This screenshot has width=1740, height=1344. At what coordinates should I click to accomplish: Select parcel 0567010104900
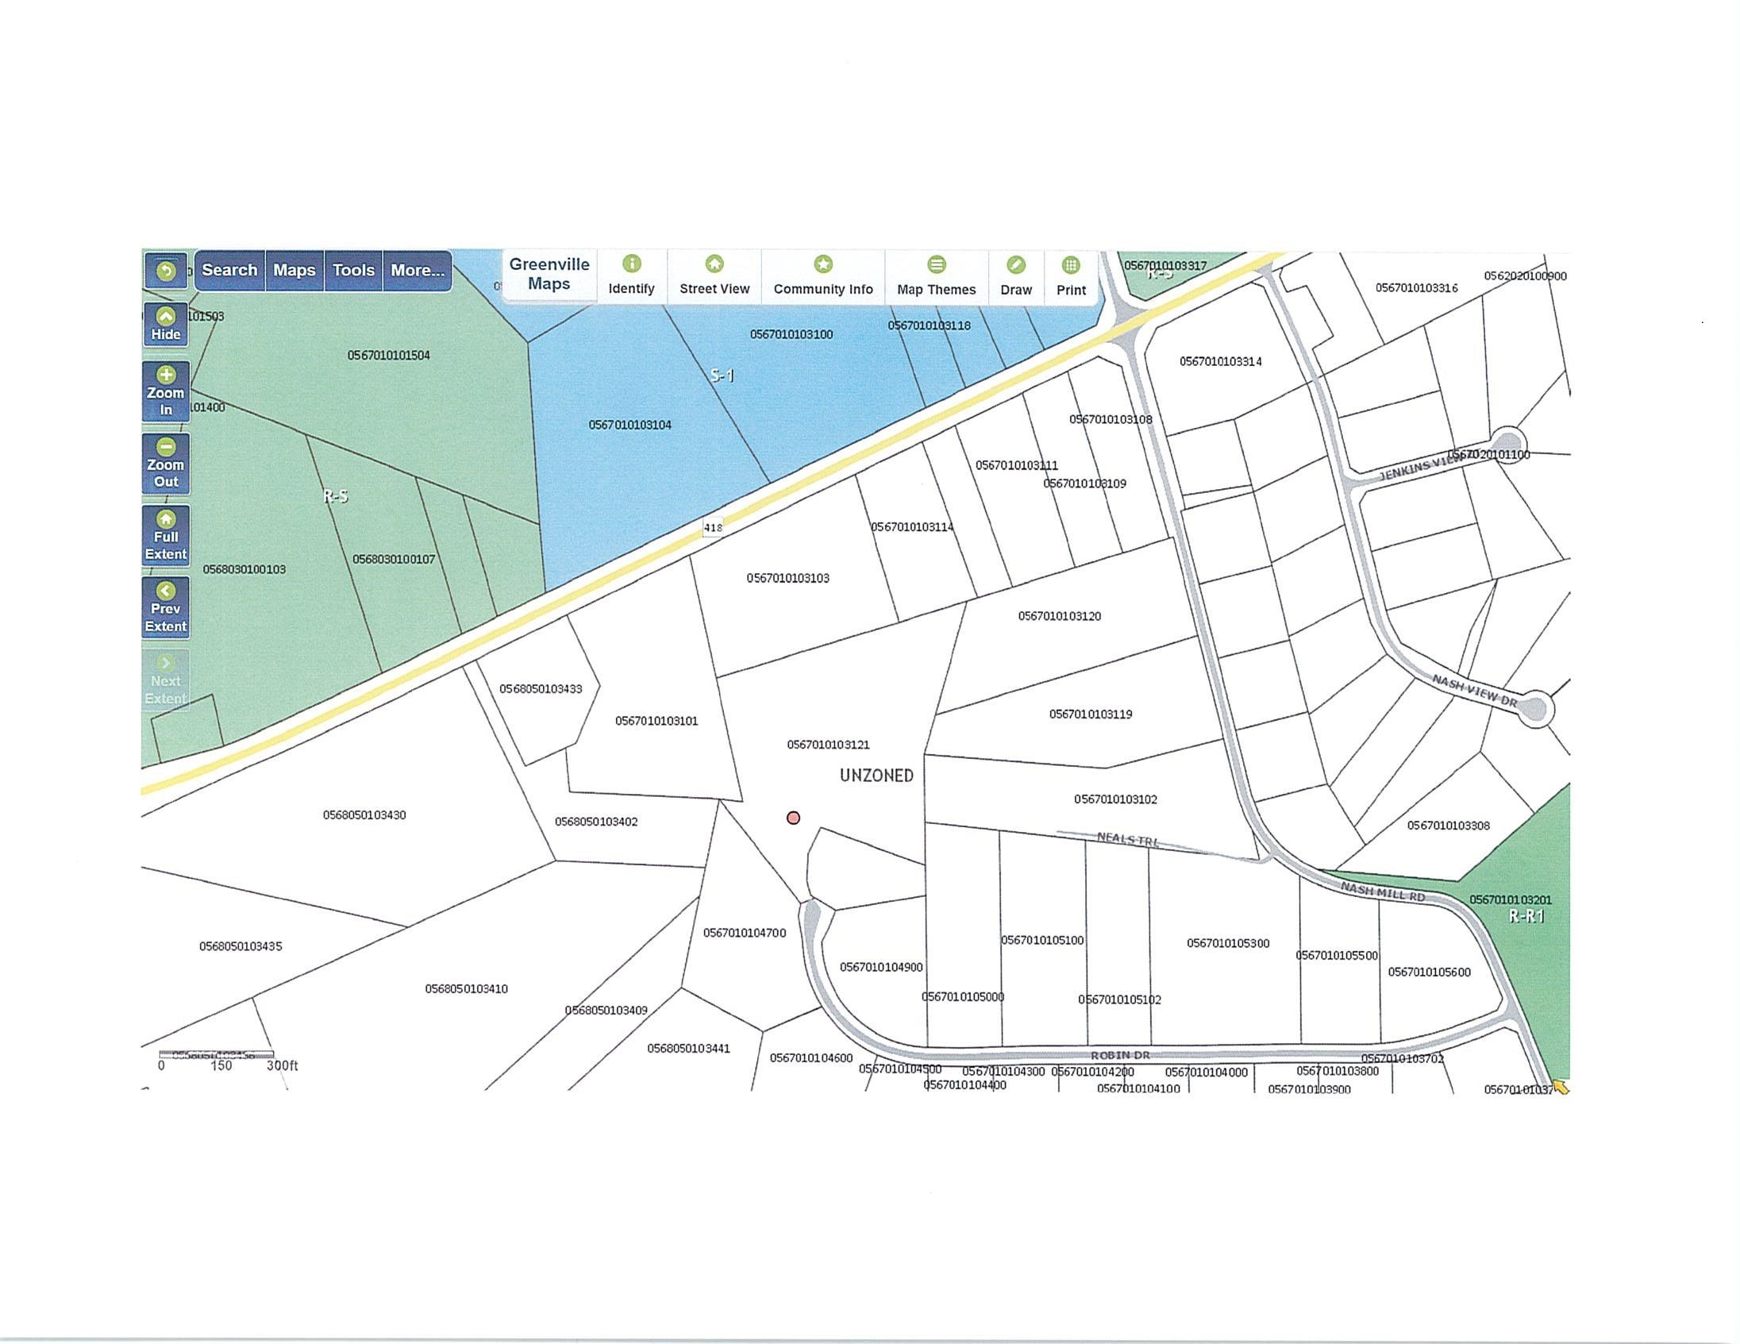881,967
